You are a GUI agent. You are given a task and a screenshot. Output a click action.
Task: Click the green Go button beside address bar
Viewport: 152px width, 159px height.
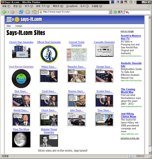(115, 12)
